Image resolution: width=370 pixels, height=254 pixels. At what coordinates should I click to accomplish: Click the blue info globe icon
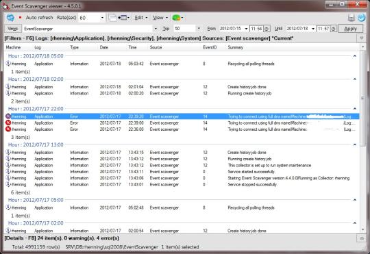click(x=361, y=18)
